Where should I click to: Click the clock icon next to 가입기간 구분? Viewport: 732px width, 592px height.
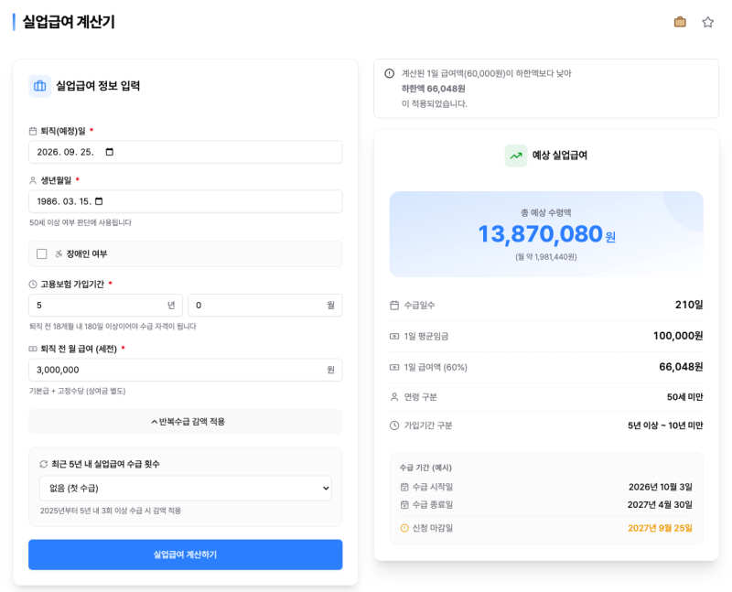[x=394, y=425]
